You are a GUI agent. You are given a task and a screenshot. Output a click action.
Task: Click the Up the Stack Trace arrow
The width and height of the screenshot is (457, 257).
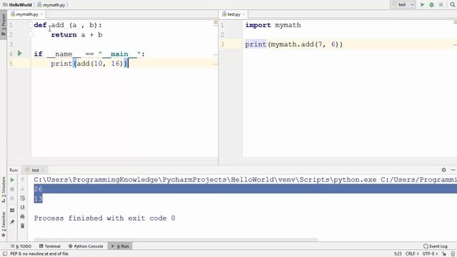(22, 180)
